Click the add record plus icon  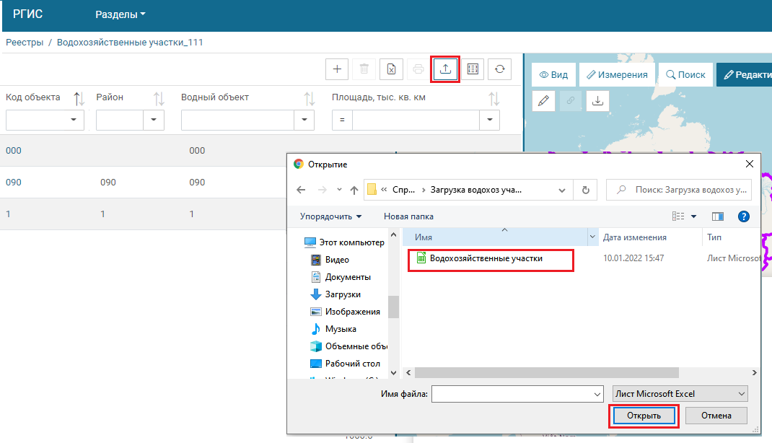(x=337, y=69)
